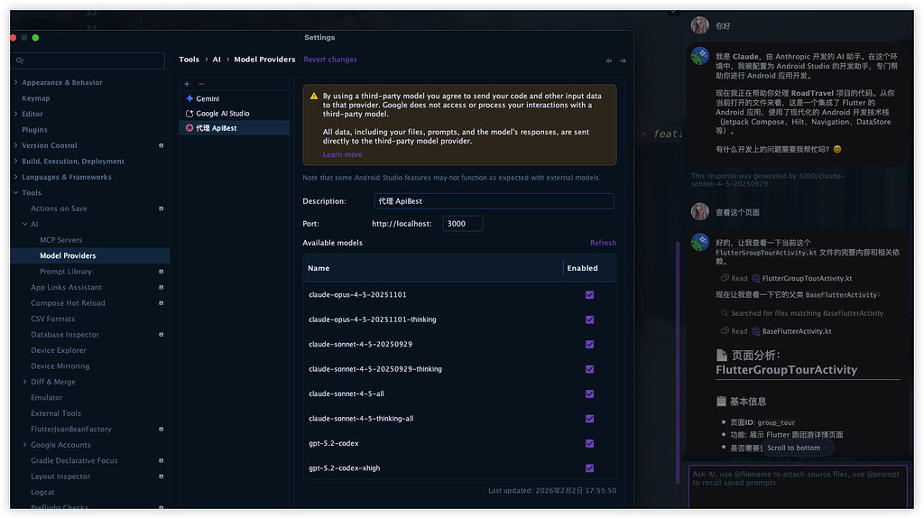Click the Database Inspector marker icon
924x518 pixels.
[x=161, y=335]
